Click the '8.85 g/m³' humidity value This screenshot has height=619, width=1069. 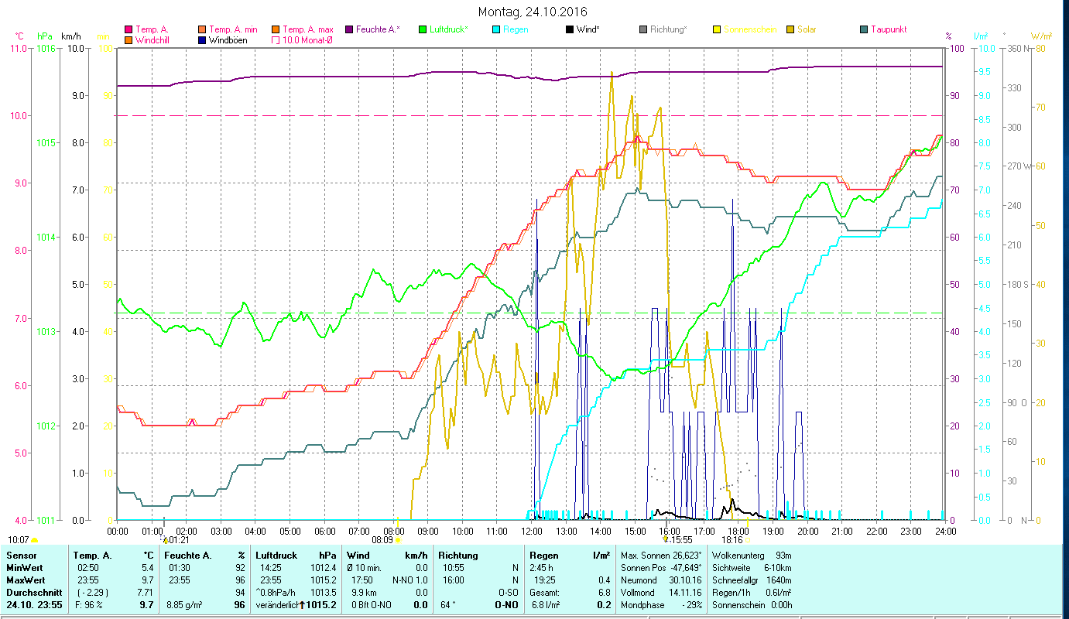point(185,605)
